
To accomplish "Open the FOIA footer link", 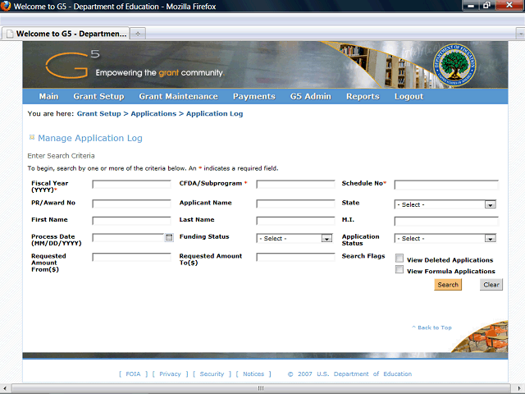I will click(x=133, y=374).
